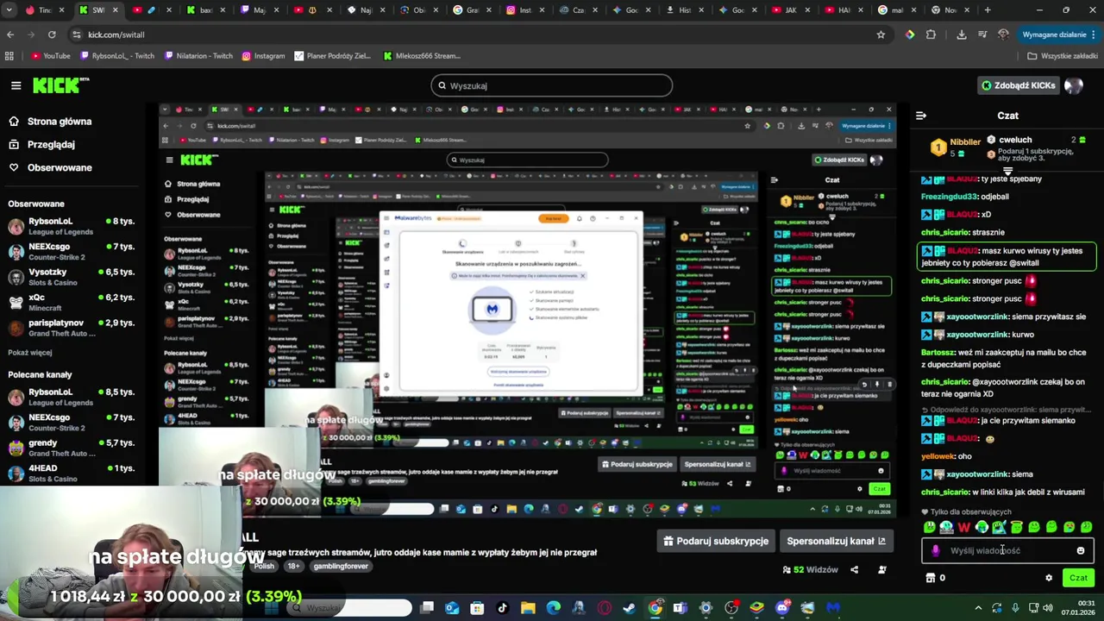Click Spersonalizuj kanał button
This screenshot has width=1104, height=621.
click(836, 541)
